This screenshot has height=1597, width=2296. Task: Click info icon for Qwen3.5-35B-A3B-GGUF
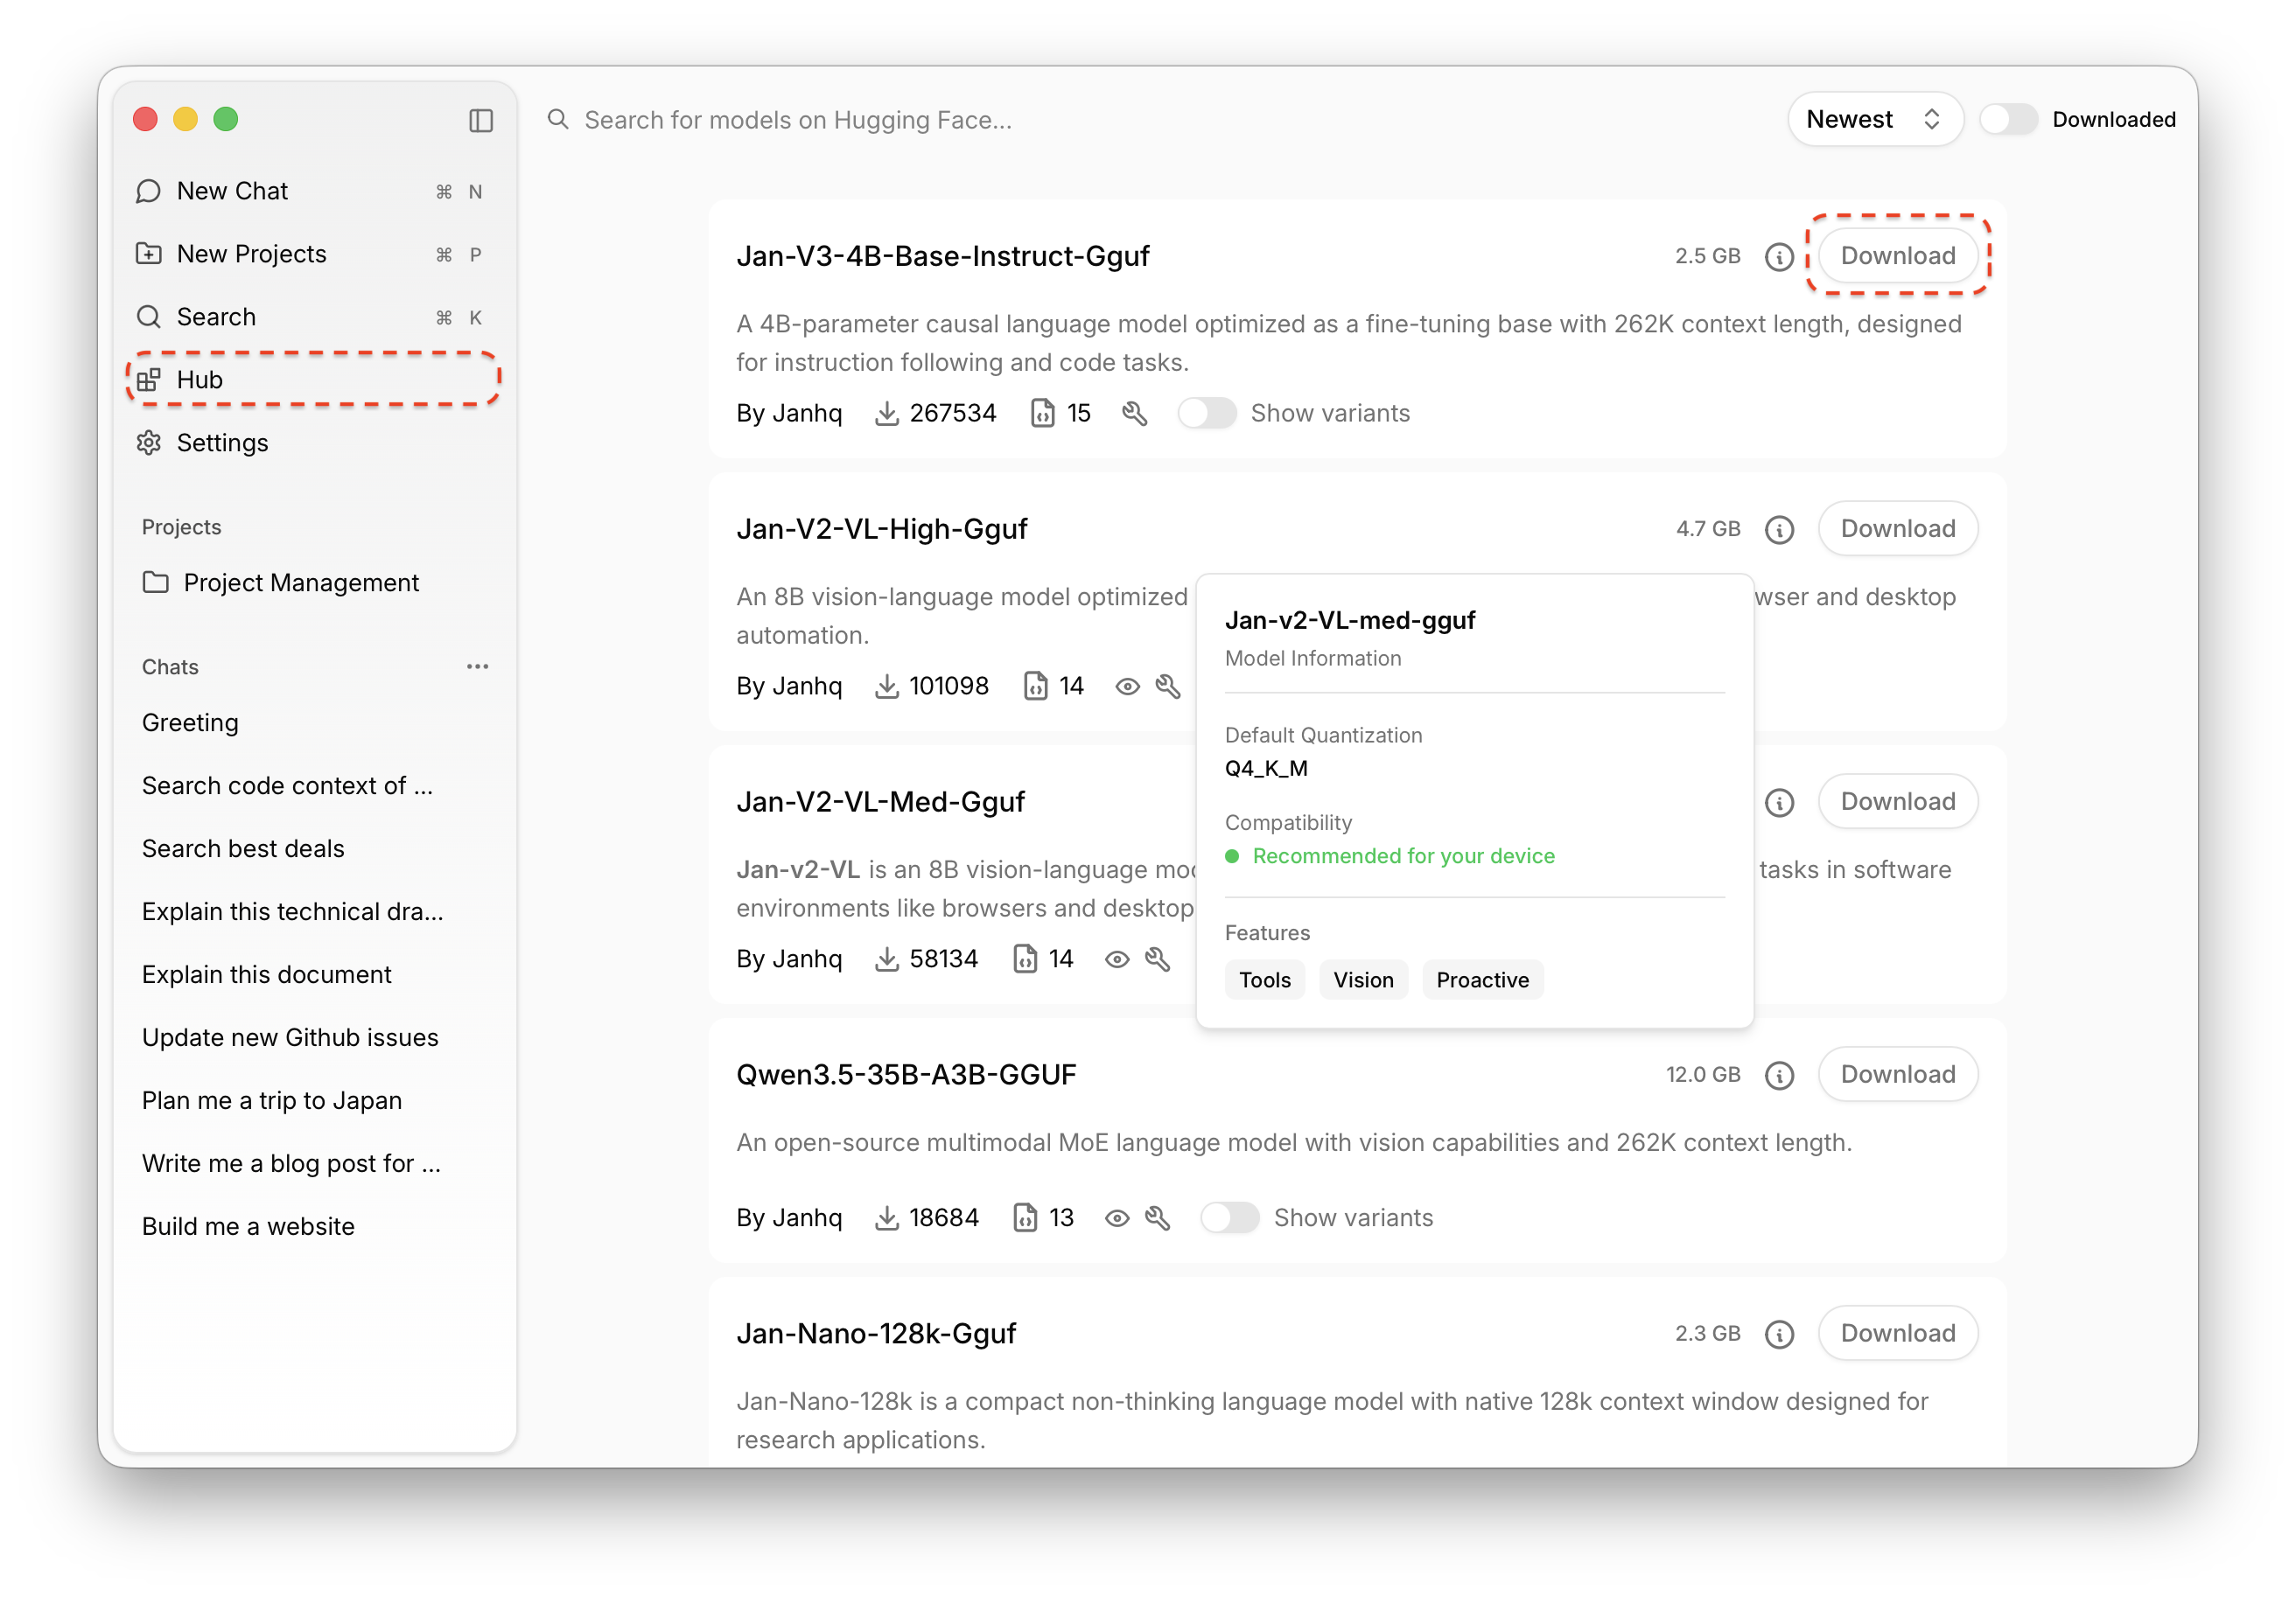[x=1779, y=1076]
